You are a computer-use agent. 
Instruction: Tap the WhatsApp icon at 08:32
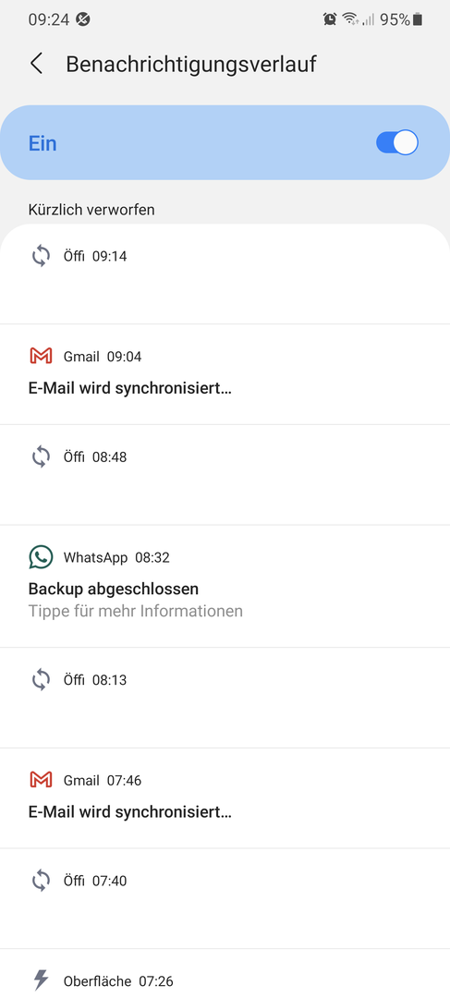point(41,557)
